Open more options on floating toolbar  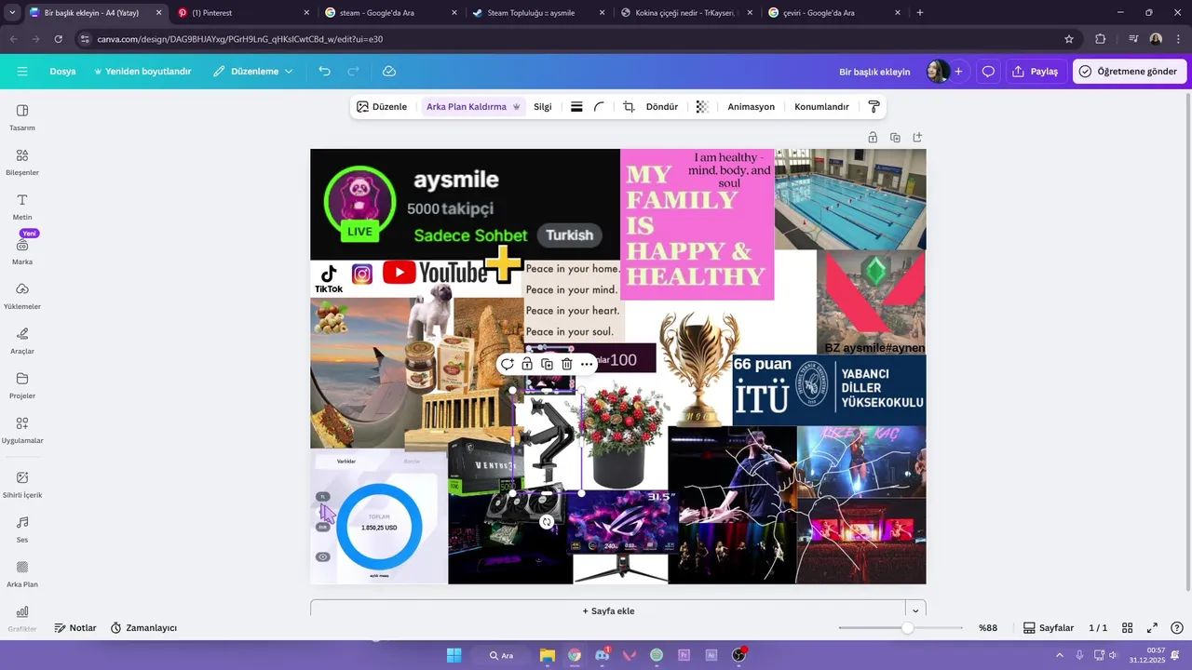pyautogui.click(x=586, y=364)
